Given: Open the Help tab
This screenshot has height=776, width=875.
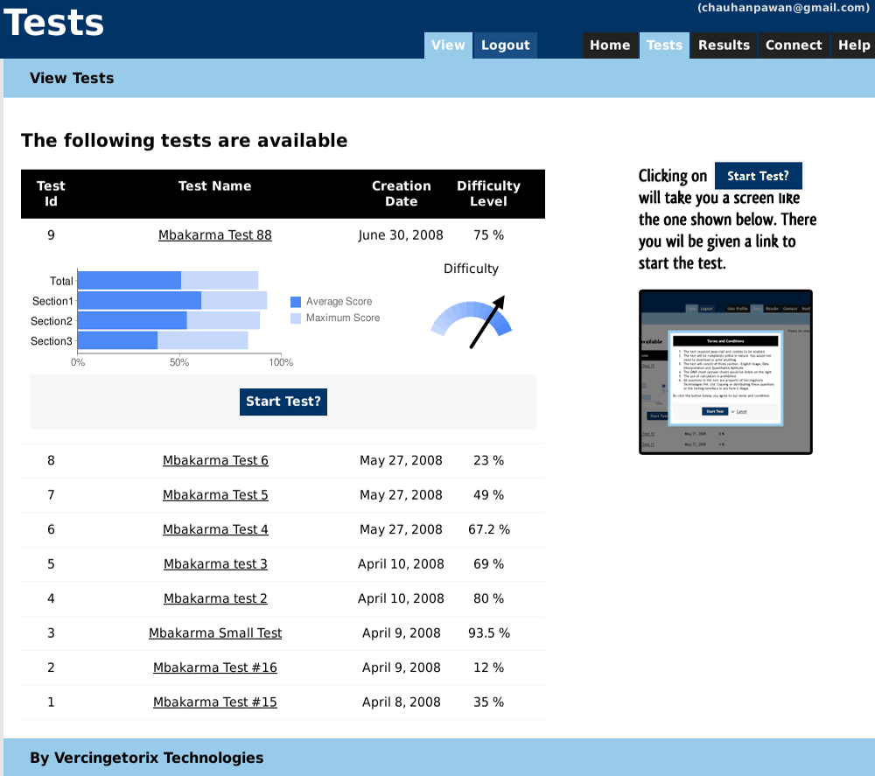Looking at the screenshot, I should [x=854, y=45].
